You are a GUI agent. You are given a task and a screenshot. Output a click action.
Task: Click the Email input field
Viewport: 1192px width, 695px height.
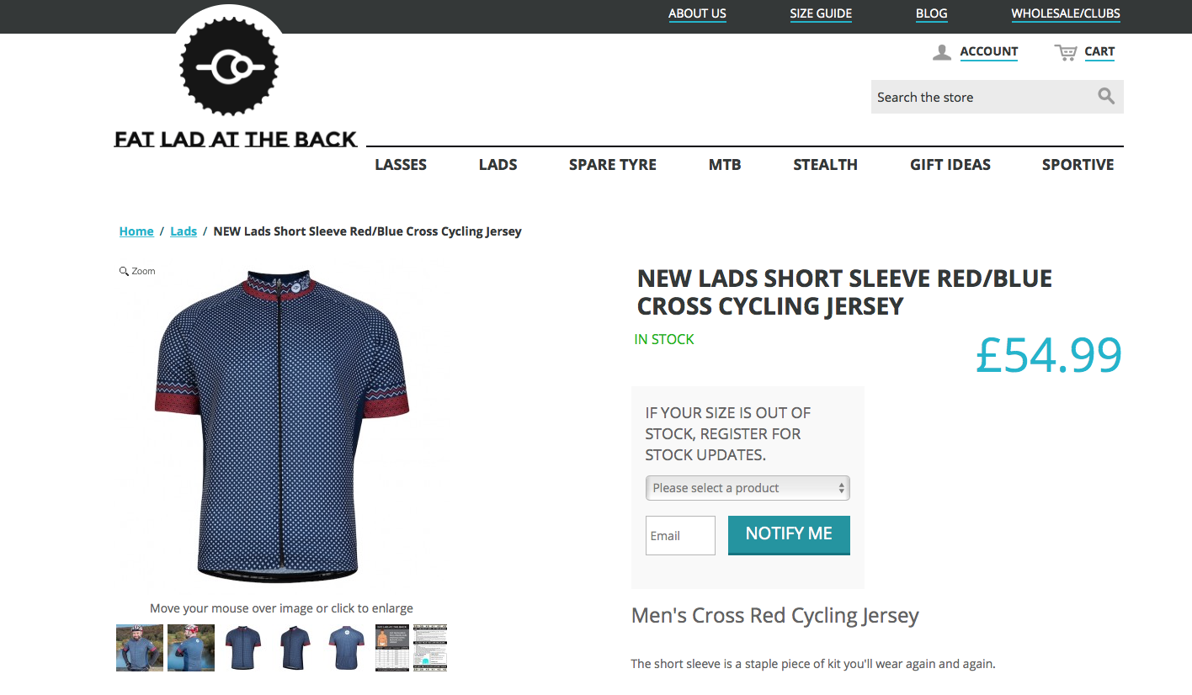[x=680, y=536]
